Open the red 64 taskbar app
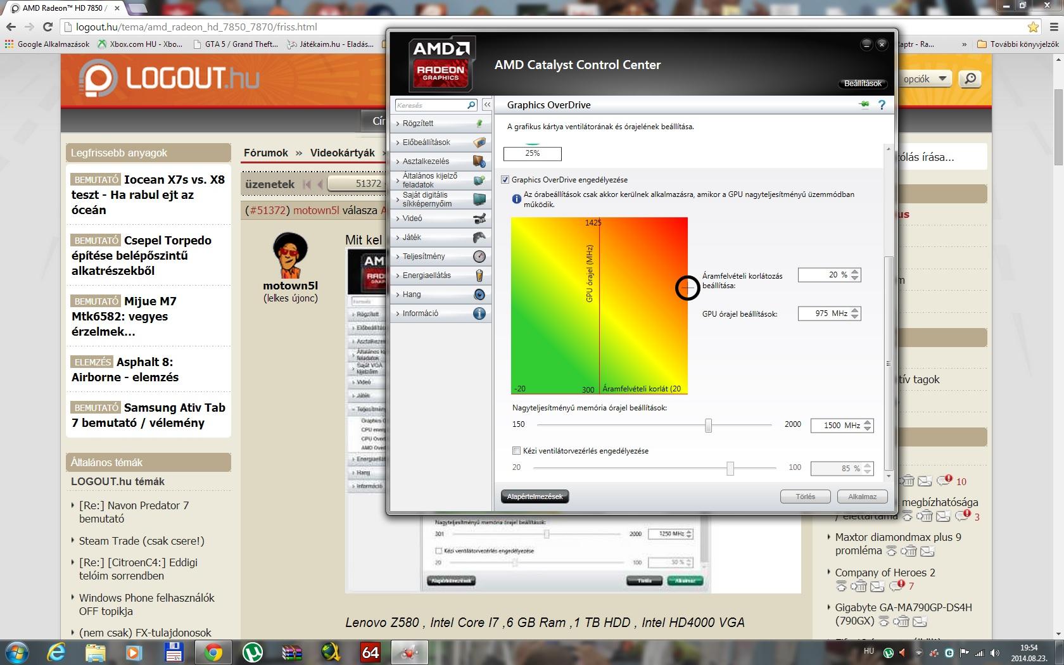 click(370, 652)
